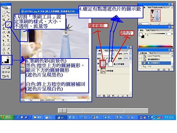Open the Layers panel options menu
177x133 pixels.
point(131,50)
